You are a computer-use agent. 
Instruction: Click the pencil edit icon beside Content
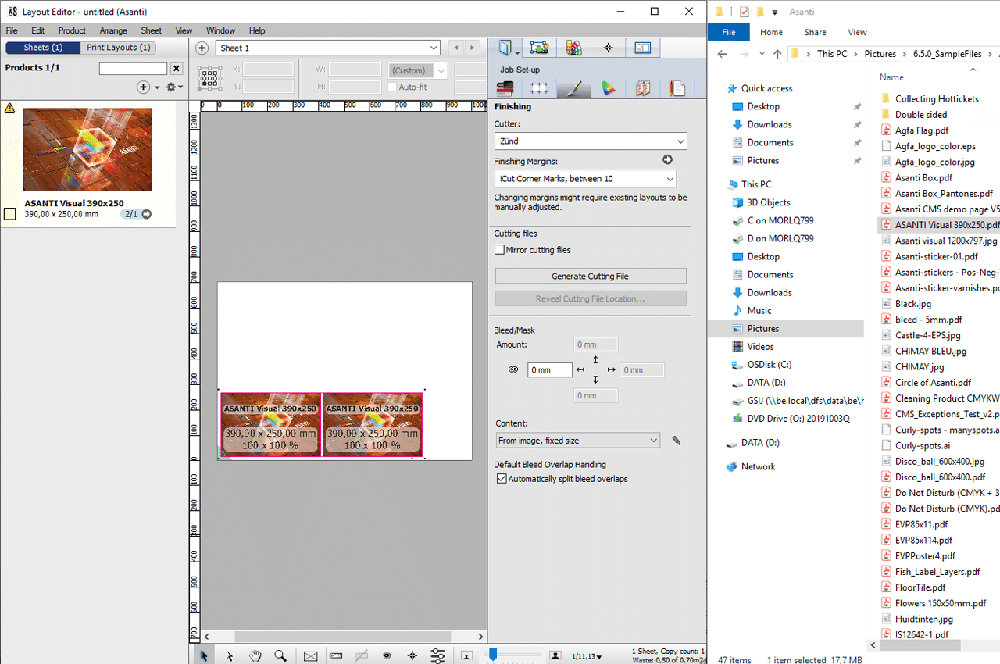[677, 441]
